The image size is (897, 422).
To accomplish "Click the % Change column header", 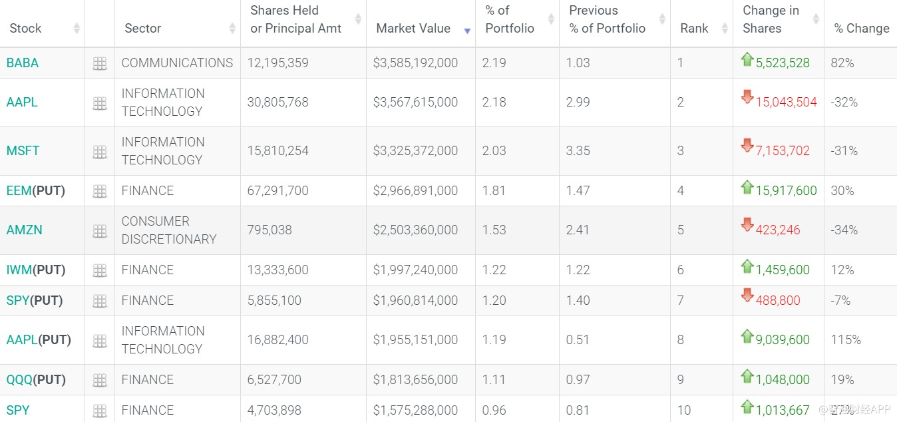I will 862,28.
